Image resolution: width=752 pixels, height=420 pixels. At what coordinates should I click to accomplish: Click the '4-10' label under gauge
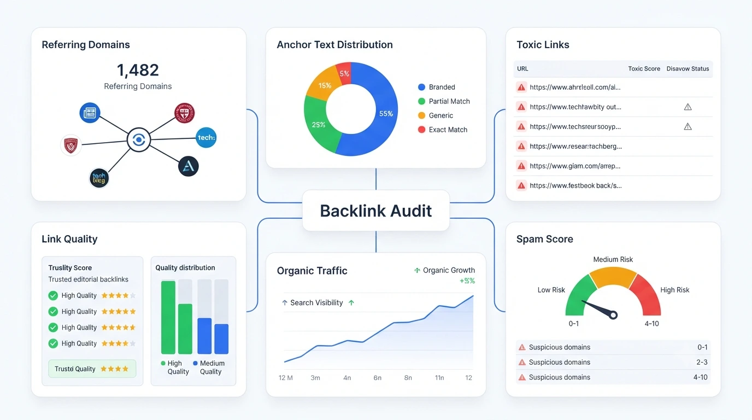pyautogui.click(x=652, y=324)
